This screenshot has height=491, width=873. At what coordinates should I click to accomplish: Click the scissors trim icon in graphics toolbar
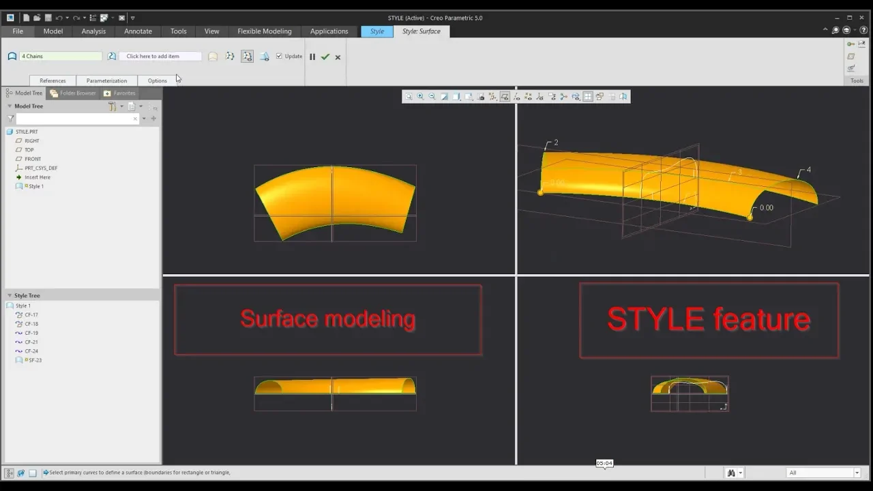tap(564, 97)
